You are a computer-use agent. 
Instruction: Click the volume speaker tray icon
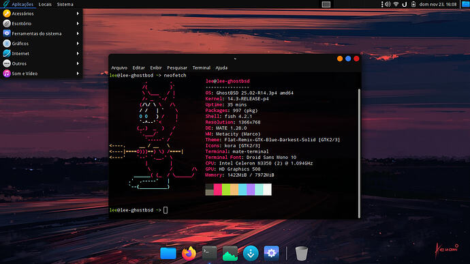click(x=388, y=4)
